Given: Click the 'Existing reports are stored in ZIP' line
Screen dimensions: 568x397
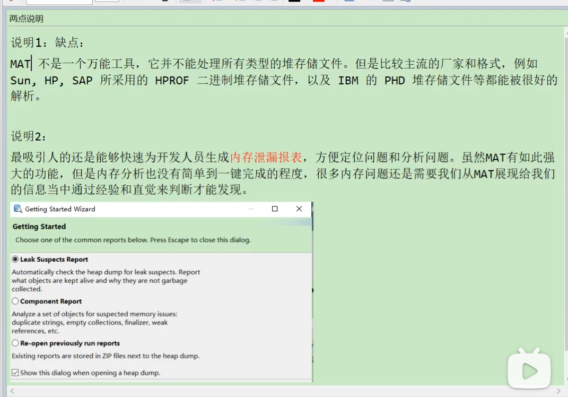Looking at the screenshot, I should (x=106, y=356).
